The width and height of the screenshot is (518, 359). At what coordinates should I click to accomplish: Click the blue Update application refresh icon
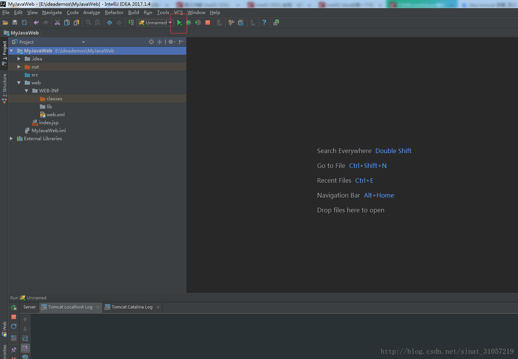[14, 326]
